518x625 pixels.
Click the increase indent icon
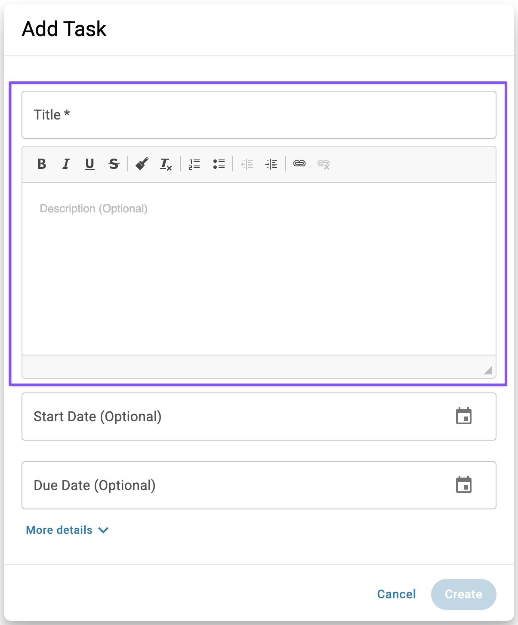pos(271,164)
